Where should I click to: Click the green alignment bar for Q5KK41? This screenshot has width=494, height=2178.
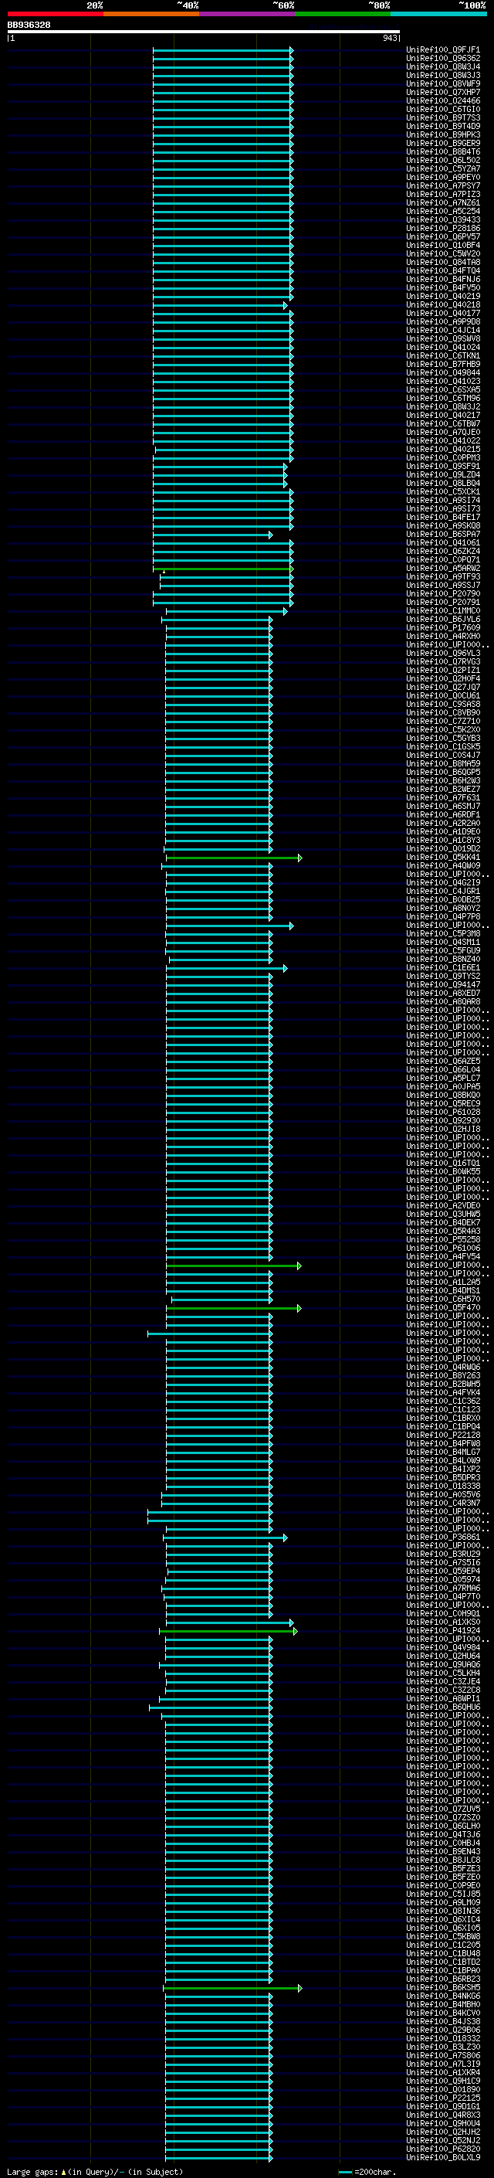(x=234, y=858)
